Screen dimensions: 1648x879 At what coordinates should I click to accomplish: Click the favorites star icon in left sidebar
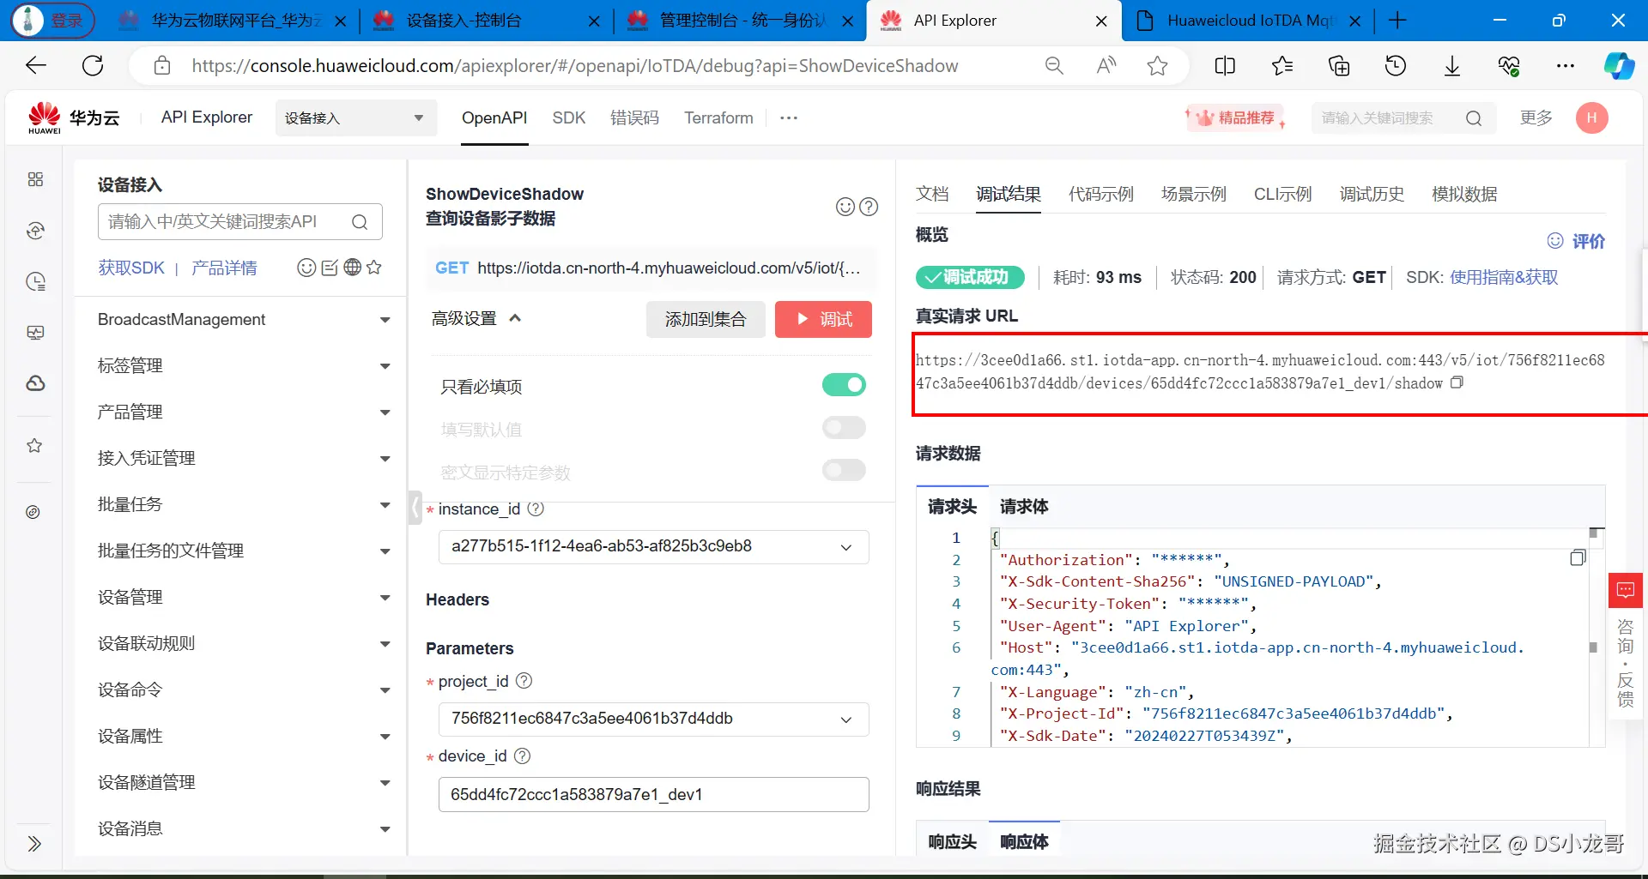pyautogui.click(x=34, y=445)
